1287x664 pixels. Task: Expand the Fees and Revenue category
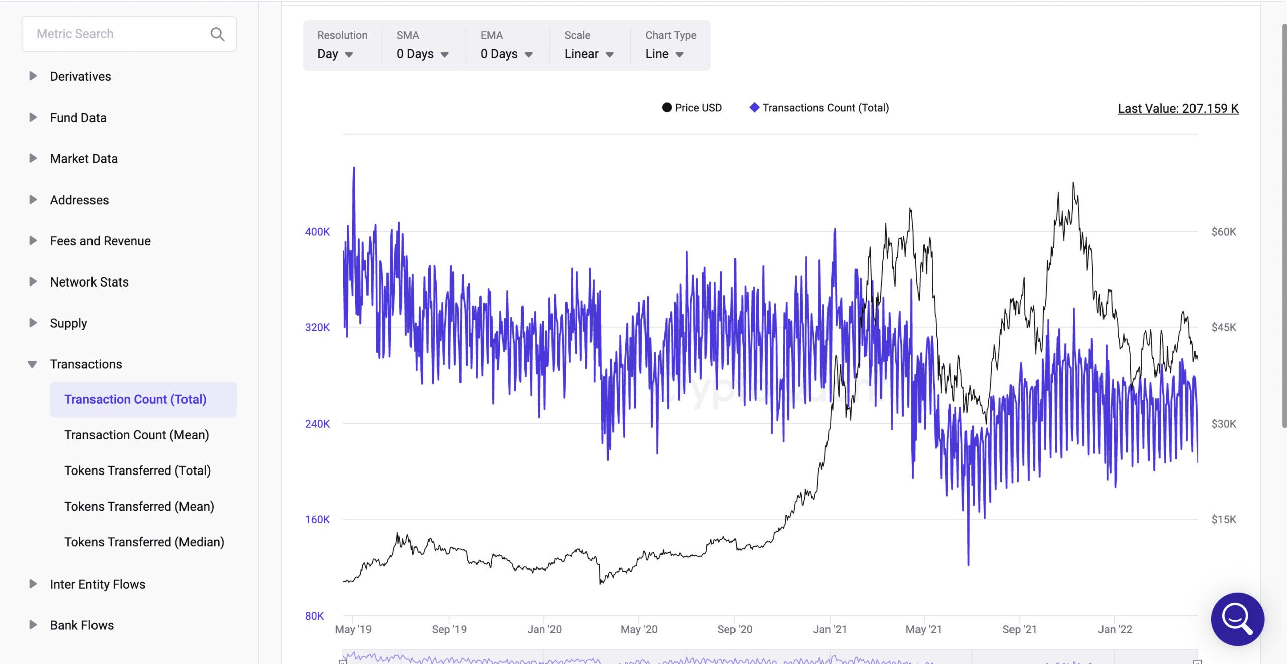[33, 241]
